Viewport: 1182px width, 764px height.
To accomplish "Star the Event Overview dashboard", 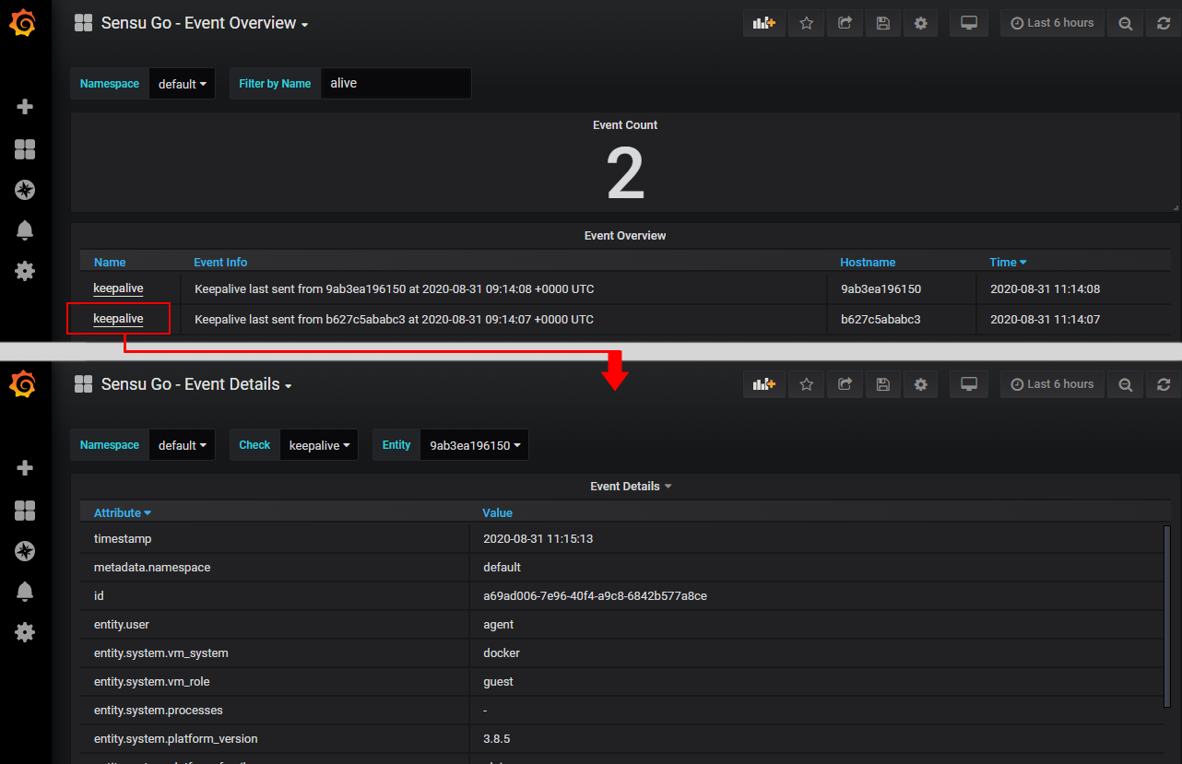I will click(806, 23).
